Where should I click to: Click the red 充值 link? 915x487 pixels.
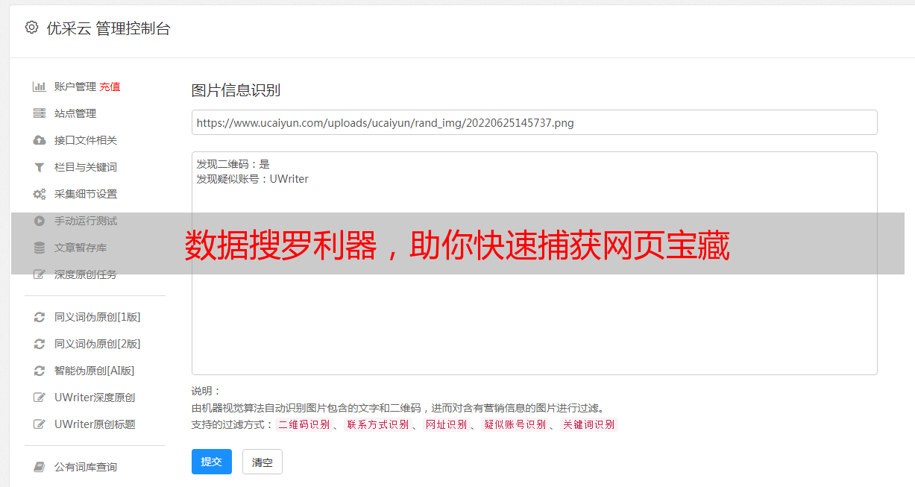[110, 87]
